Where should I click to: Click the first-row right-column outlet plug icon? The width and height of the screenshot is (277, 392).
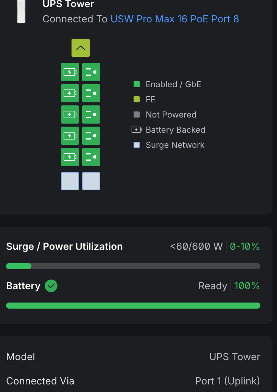coord(91,72)
